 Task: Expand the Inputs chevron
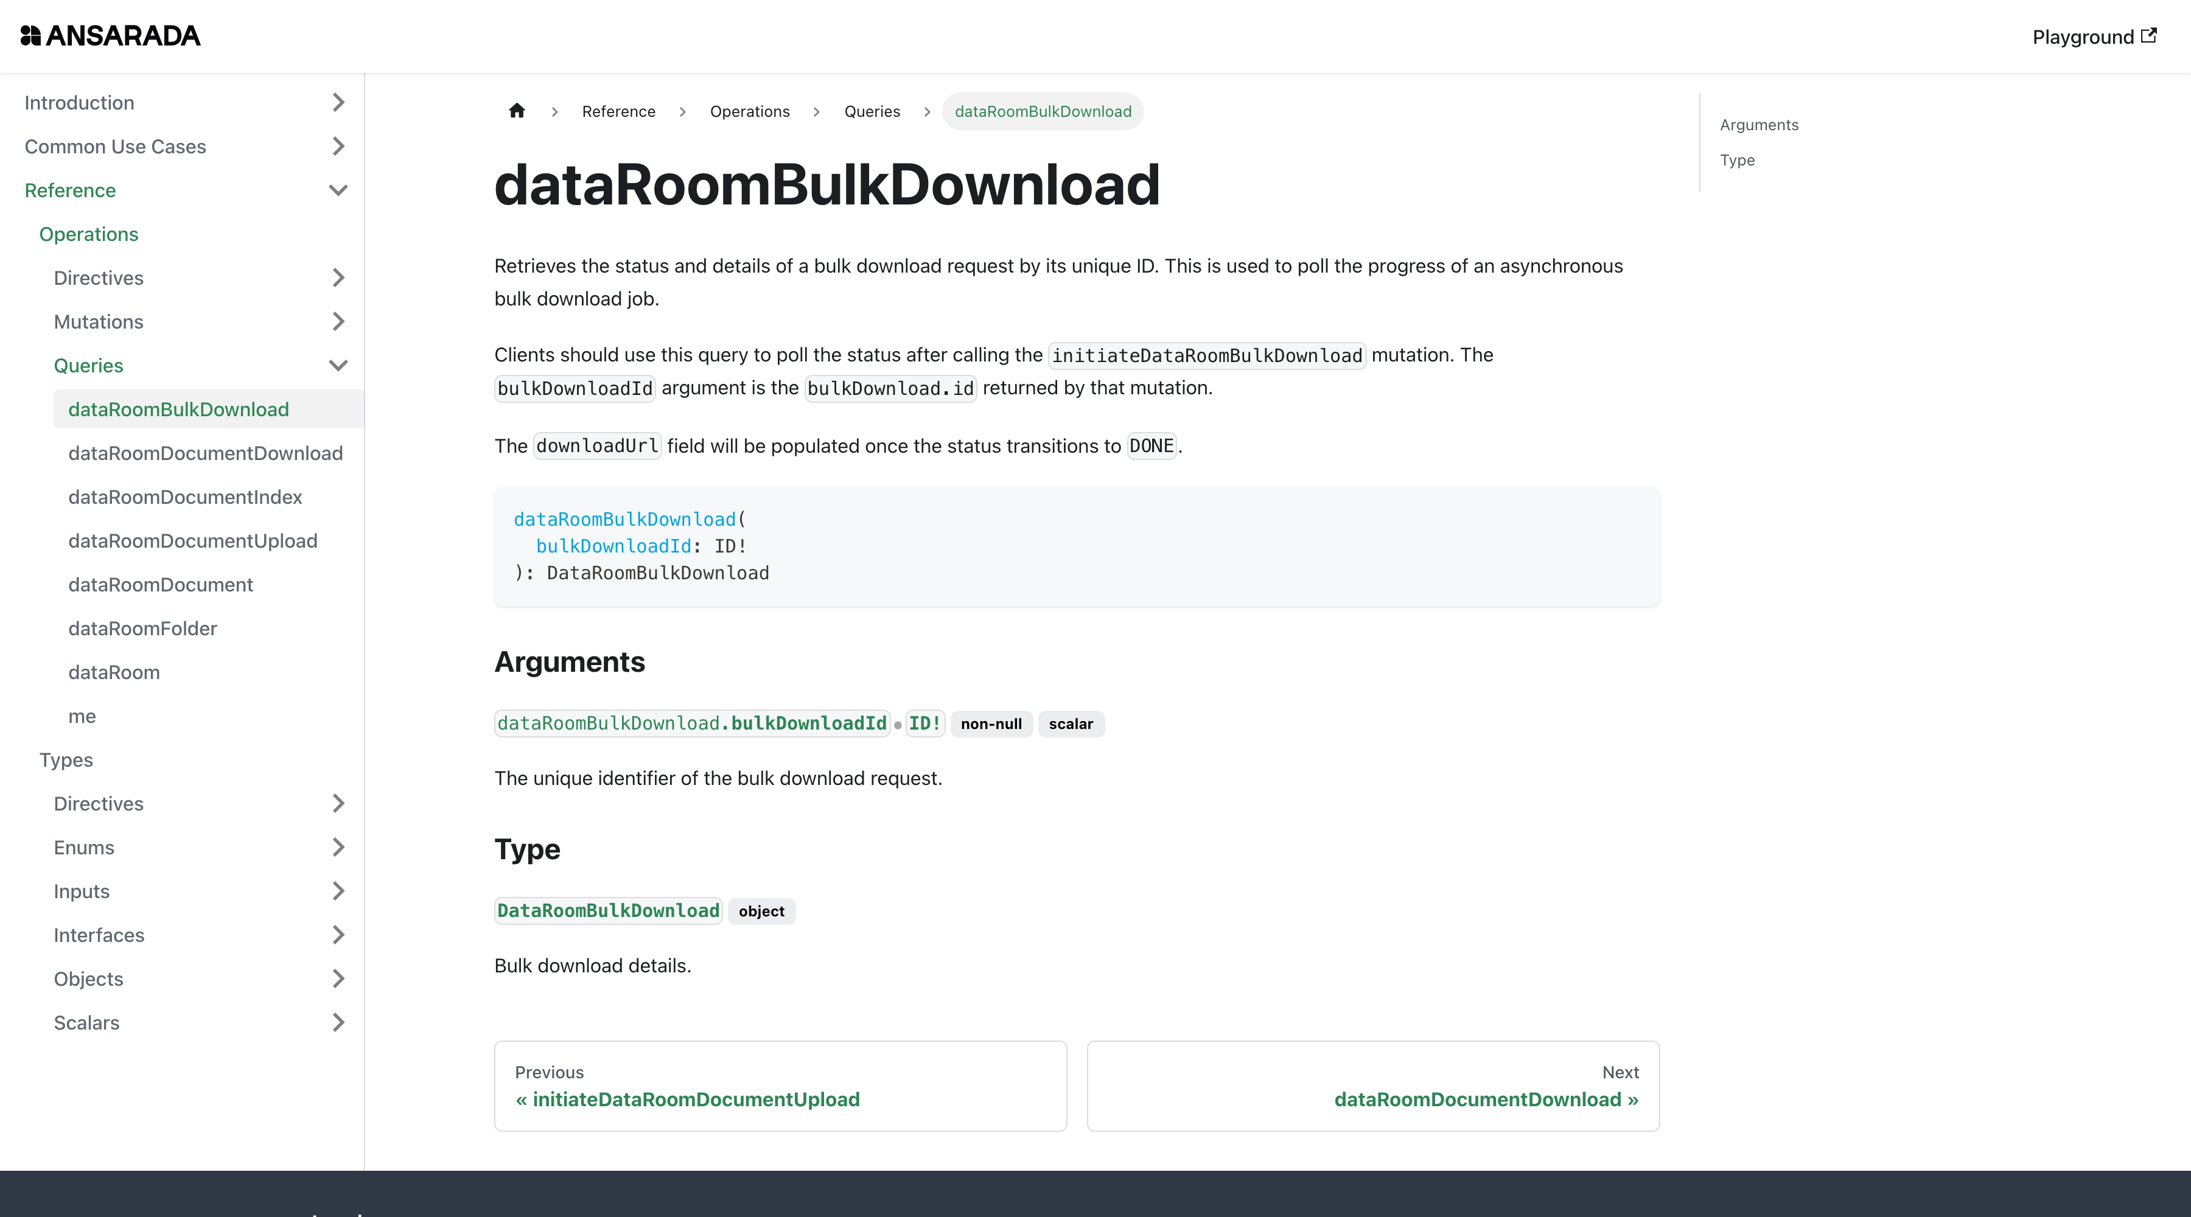338,891
